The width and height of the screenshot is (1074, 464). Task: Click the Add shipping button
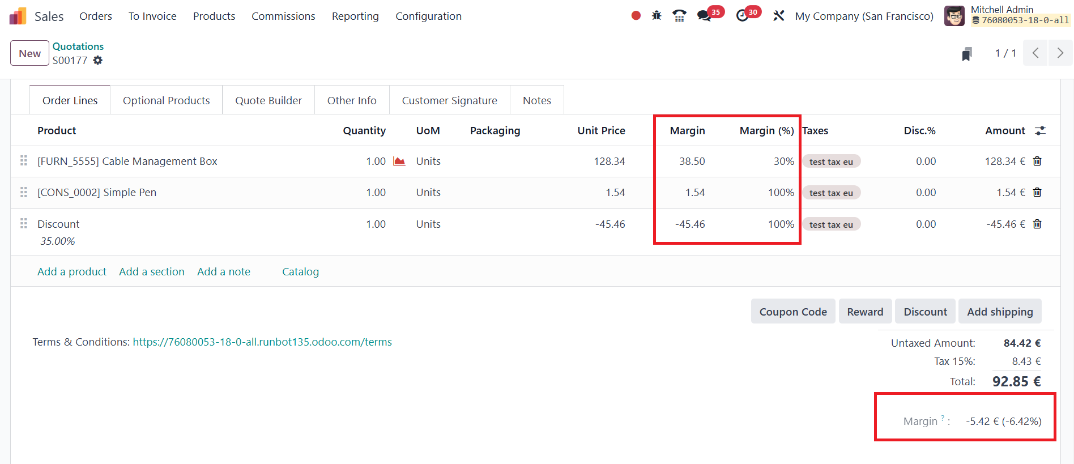[x=999, y=312]
